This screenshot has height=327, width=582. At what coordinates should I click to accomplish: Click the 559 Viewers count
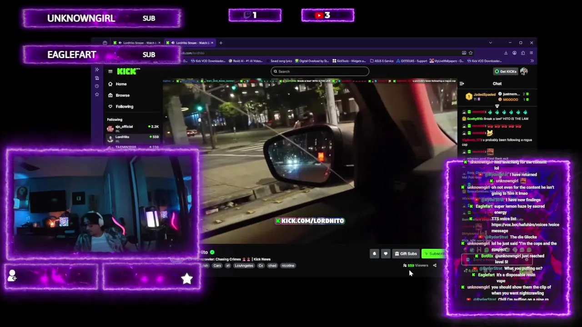point(416,265)
